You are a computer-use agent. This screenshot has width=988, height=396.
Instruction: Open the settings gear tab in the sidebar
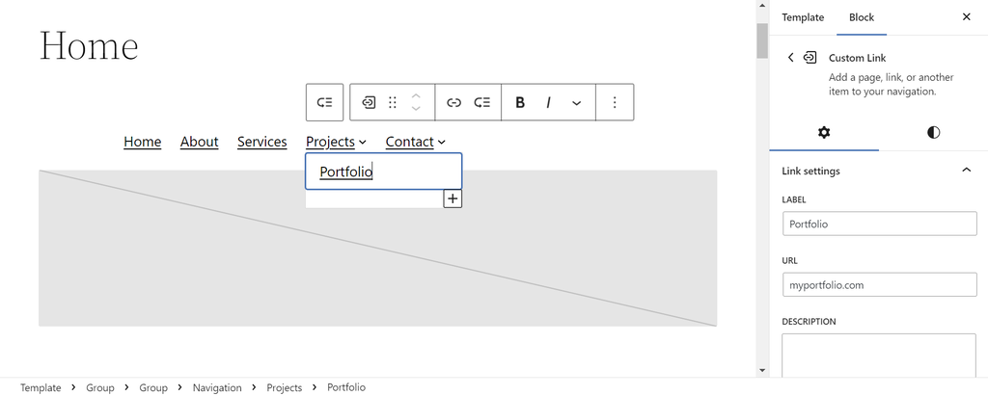(x=824, y=133)
